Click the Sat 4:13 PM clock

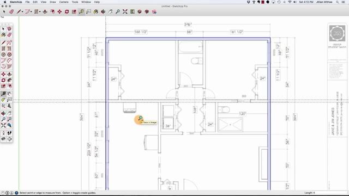(x=306, y=2)
